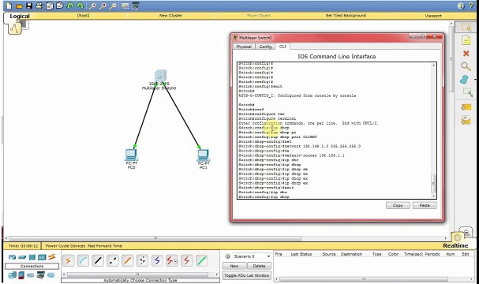Open a file with the folder icon
This screenshot has width=479, height=284.
[19, 6]
